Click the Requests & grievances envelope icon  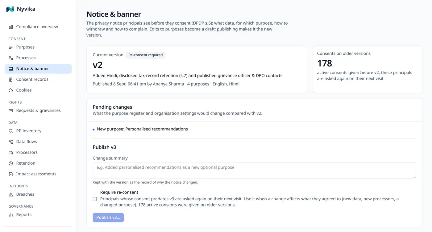(x=11, y=110)
